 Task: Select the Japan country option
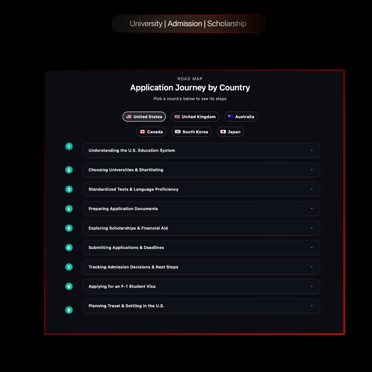coord(230,132)
